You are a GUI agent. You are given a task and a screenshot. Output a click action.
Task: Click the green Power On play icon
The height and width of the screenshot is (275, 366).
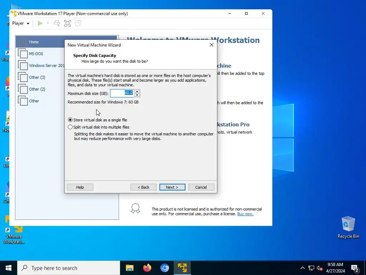tap(40, 23)
